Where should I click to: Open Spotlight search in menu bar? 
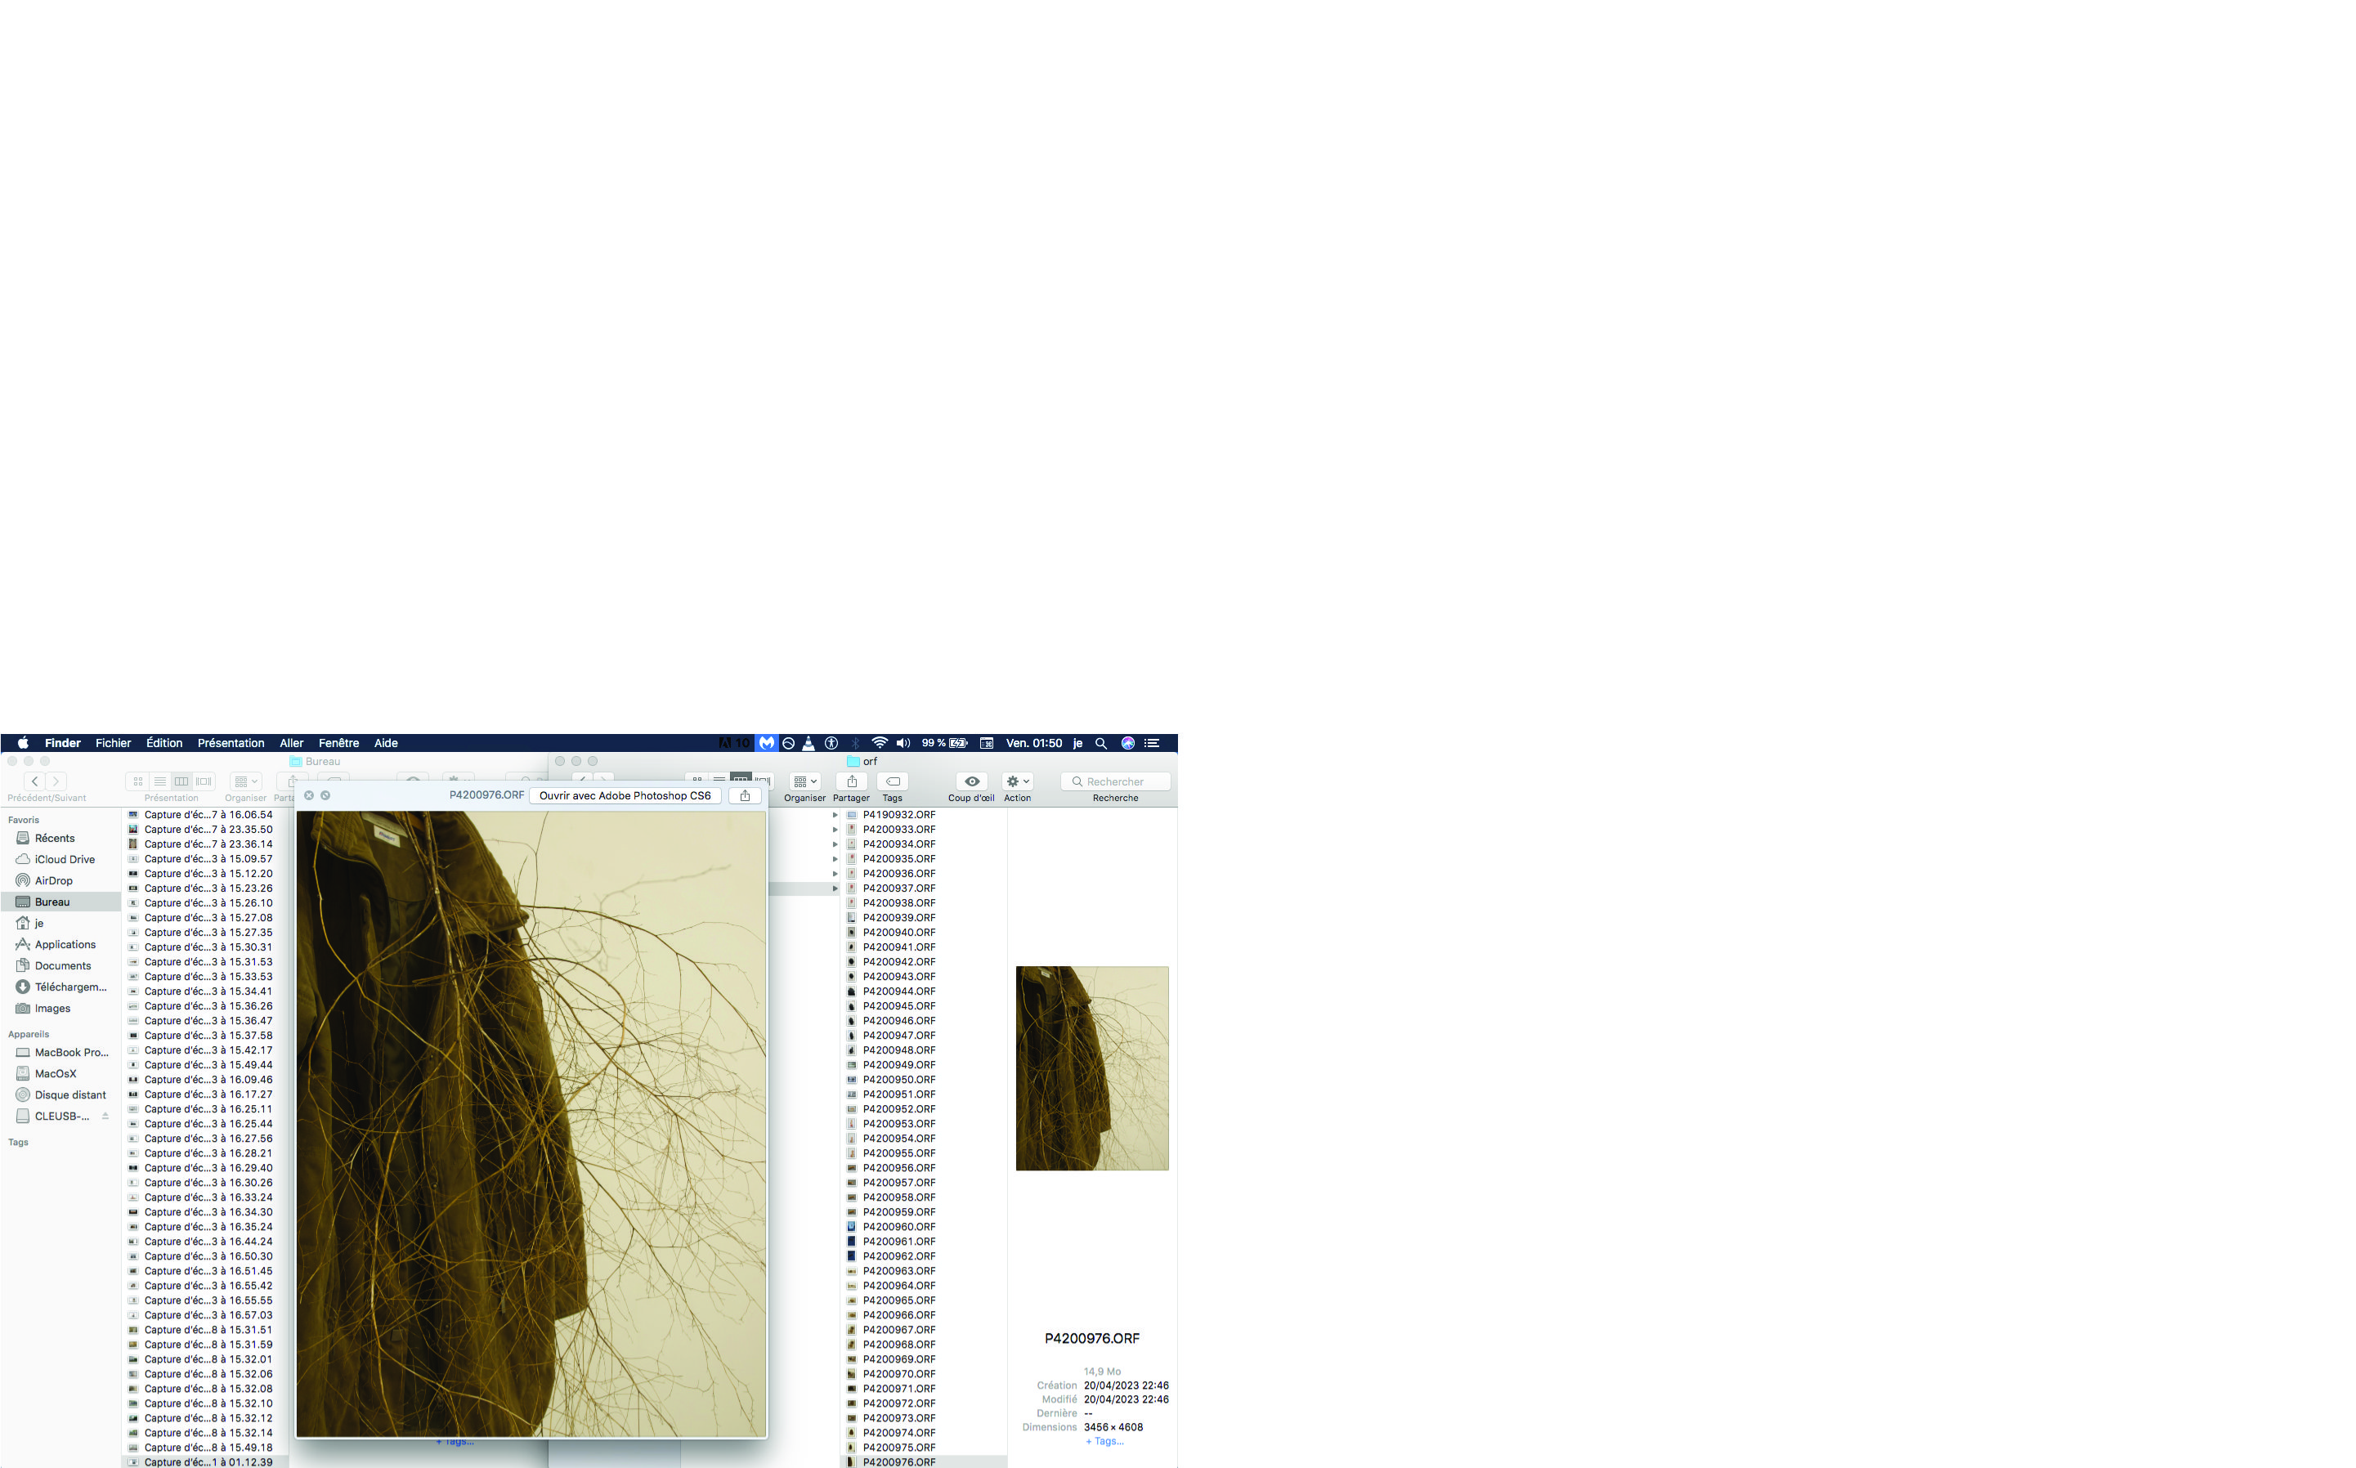coord(1101,743)
